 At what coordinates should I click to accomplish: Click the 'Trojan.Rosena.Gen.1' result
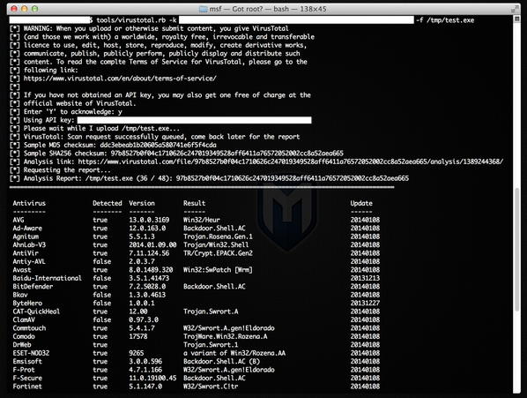pyautogui.click(x=219, y=237)
